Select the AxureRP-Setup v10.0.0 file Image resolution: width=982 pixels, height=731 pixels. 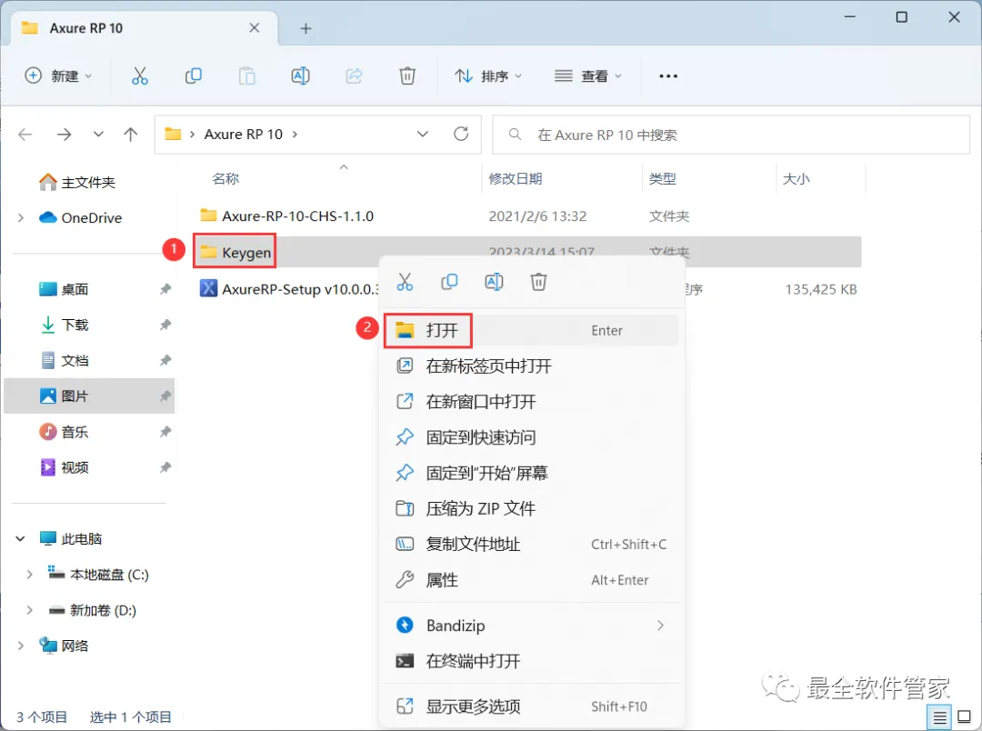coord(289,289)
